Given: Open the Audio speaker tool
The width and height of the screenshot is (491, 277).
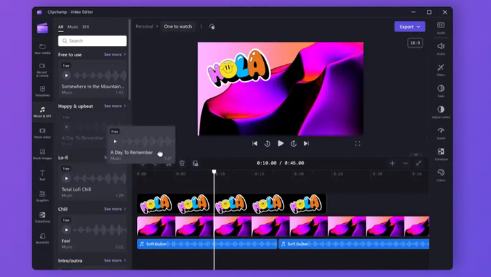Looking at the screenshot, I should click(x=441, y=48).
